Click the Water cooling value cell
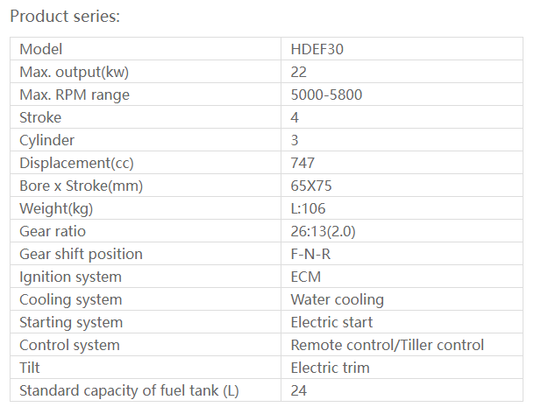 [x=337, y=299]
